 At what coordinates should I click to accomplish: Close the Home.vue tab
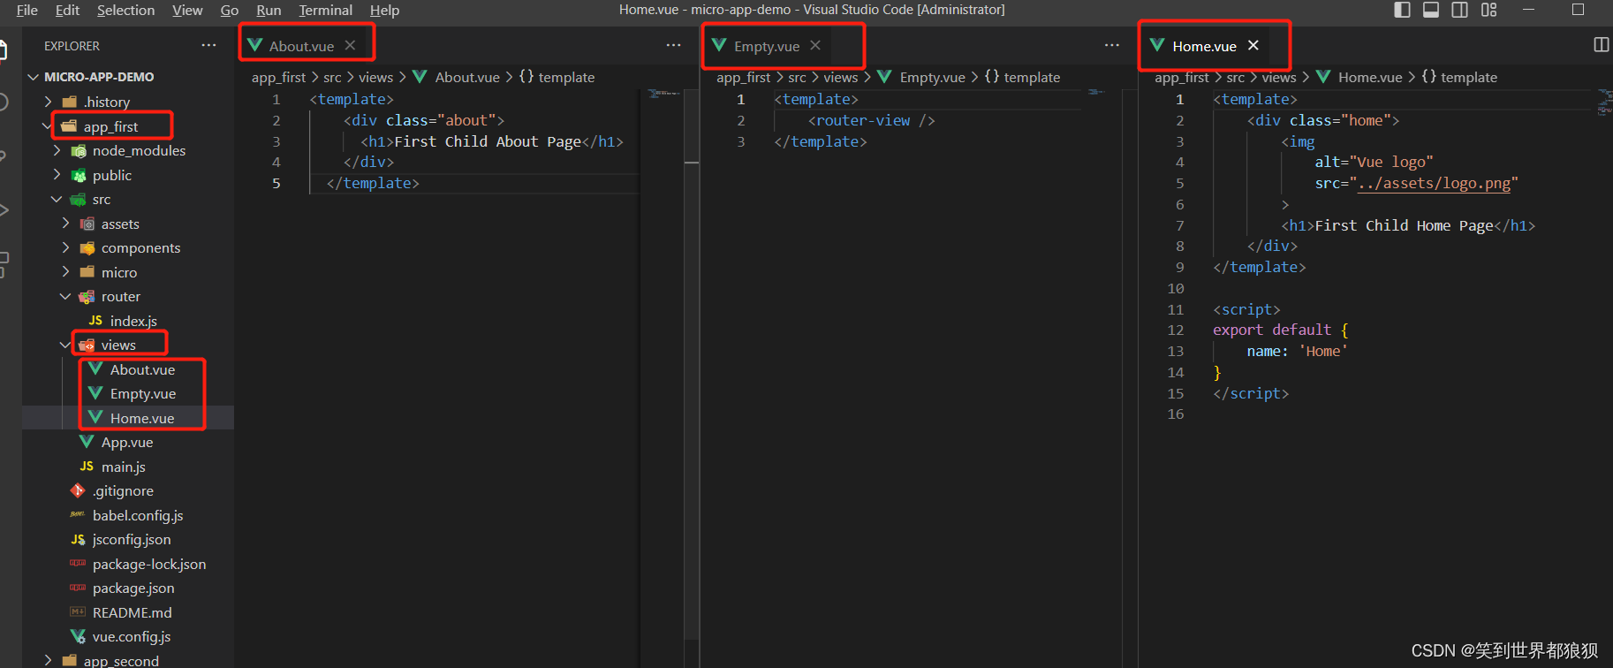click(1253, 45)
